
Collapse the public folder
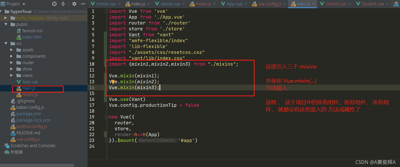pyautogui.click(x=6, y=24)
